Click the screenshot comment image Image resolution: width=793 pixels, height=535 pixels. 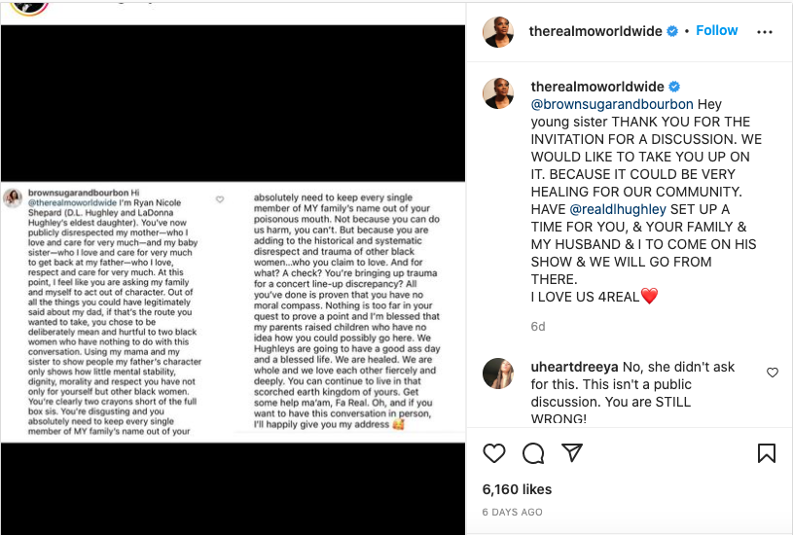(233, 312)
